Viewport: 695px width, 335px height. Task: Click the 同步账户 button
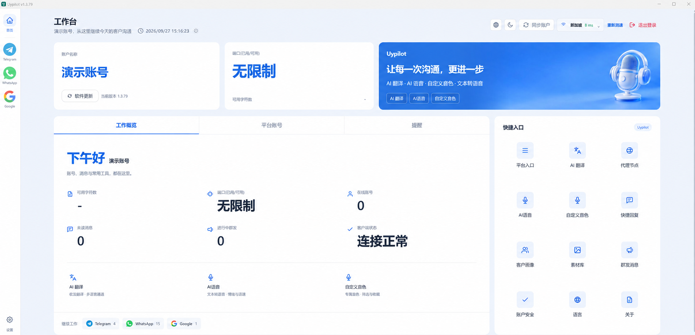point(536,25)
